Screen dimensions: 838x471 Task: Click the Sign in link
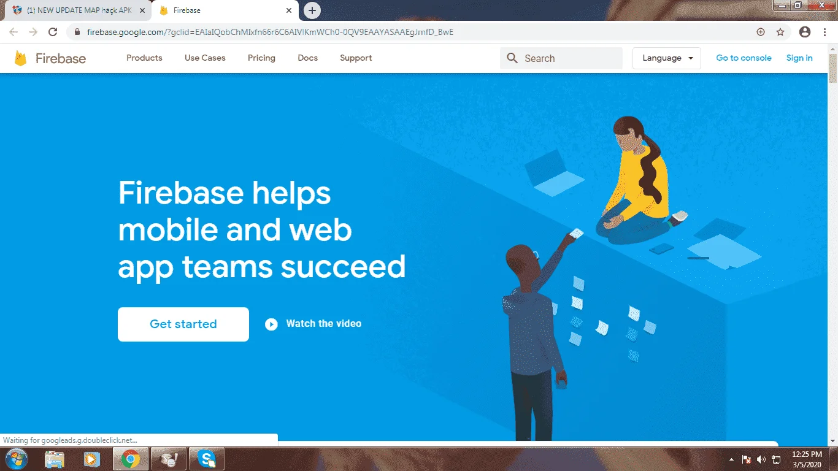799,58
